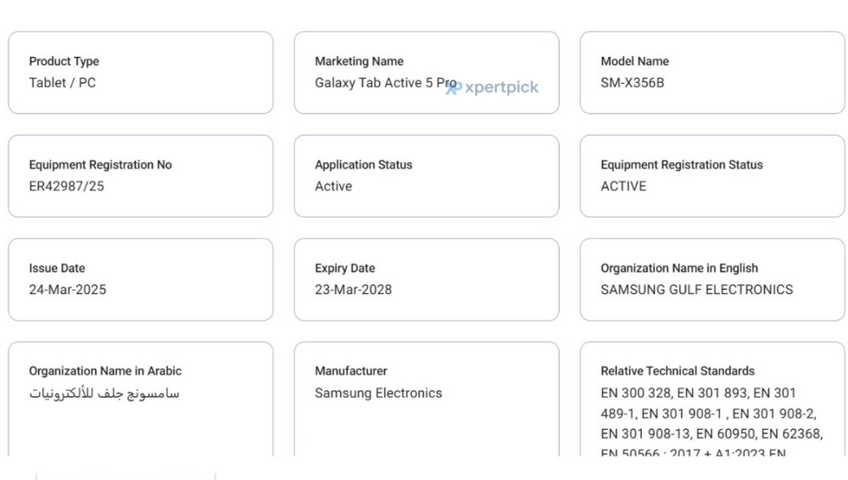Click the Application Status Active value
This screenshot has height=480, width=848.
tap(333, 187)
